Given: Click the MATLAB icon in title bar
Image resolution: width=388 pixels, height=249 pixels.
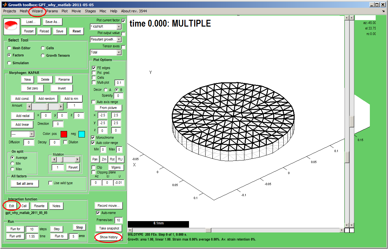Looking at the screenshot, I should pyautogui.click(x=4, y=5).
